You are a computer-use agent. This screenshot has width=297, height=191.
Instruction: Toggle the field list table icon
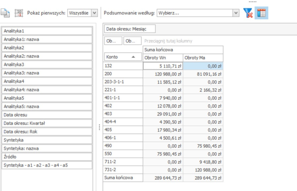pos(261,13)
